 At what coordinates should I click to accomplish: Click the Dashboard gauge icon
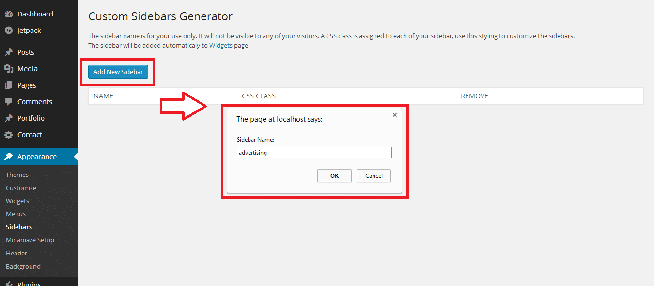pyautogui.click(x=9, y=14)
